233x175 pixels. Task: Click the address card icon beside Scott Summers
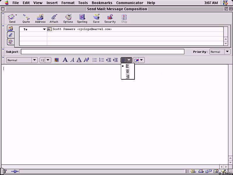tap(50, 29)
